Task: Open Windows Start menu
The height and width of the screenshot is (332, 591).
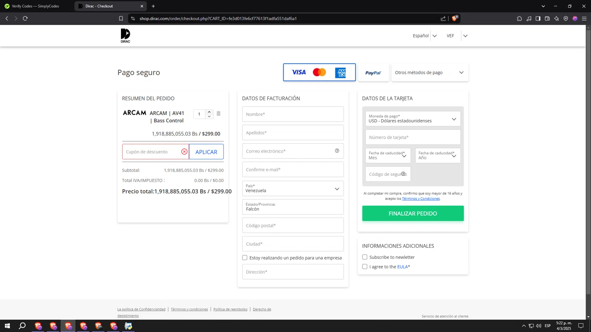Action: pyautogui.click(x=7, y=326)
